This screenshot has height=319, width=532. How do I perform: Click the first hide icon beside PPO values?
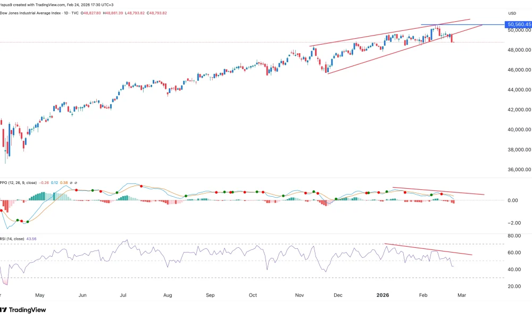(71, 183)
